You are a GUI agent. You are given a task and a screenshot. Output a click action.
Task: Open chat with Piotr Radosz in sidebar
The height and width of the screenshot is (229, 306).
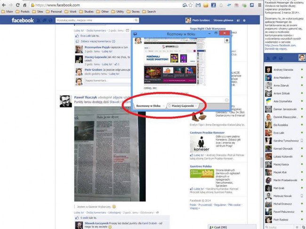pyautogui.click(x=284, y=220)
